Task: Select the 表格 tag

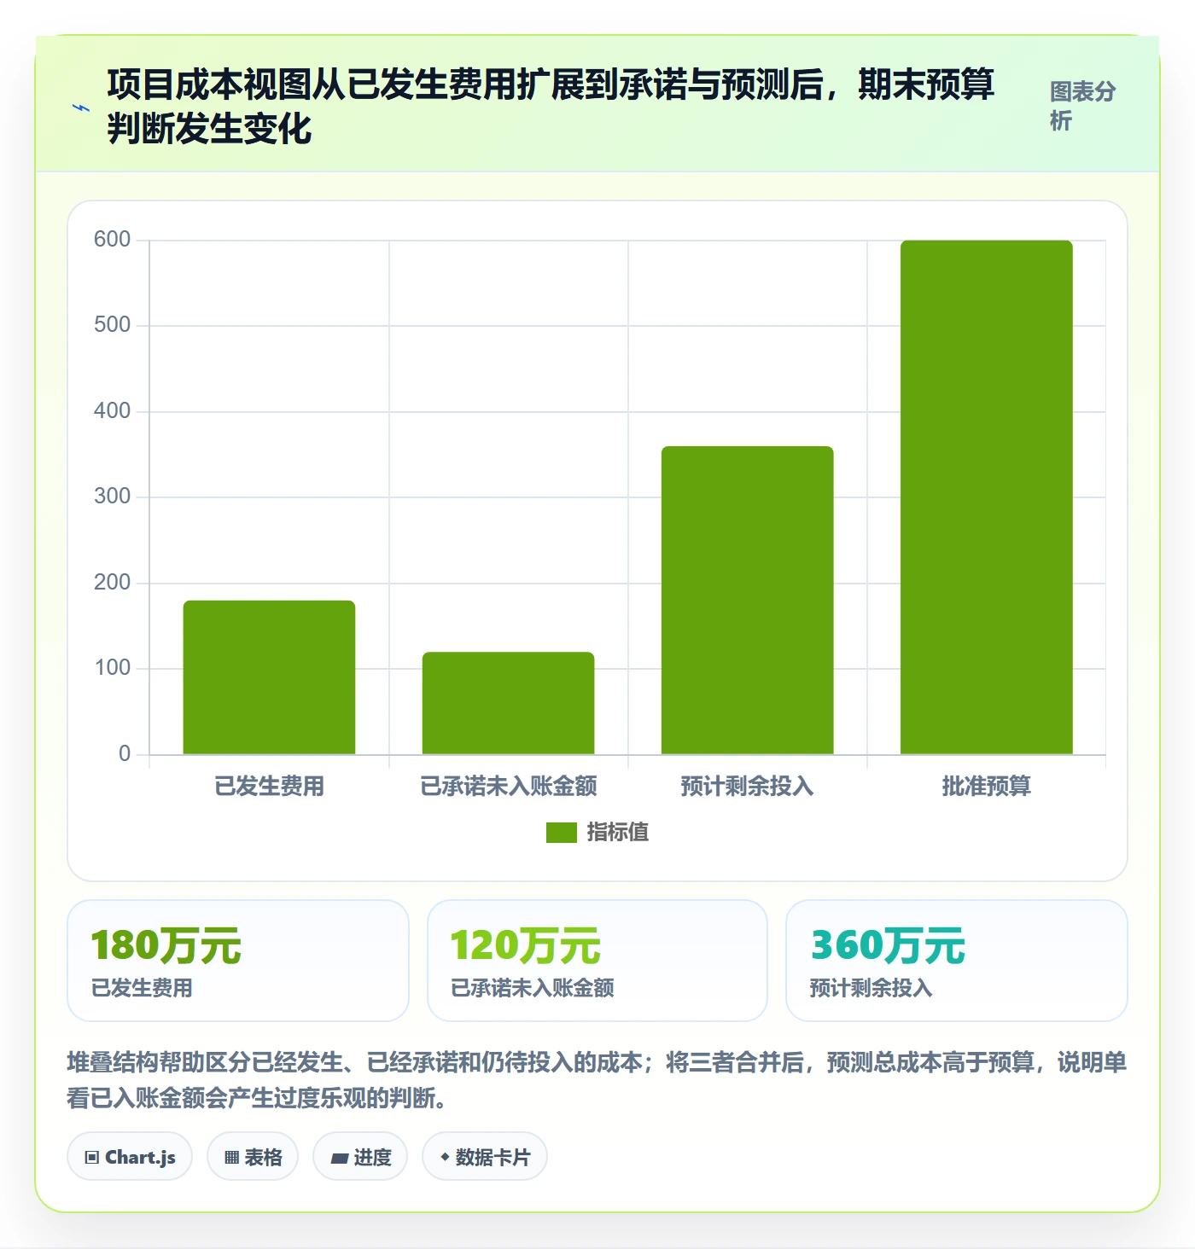Action: [x=253, y=1157]
